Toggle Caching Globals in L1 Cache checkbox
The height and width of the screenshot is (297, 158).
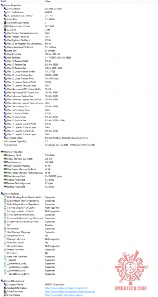pyautogui.click(x=5, y=207)
